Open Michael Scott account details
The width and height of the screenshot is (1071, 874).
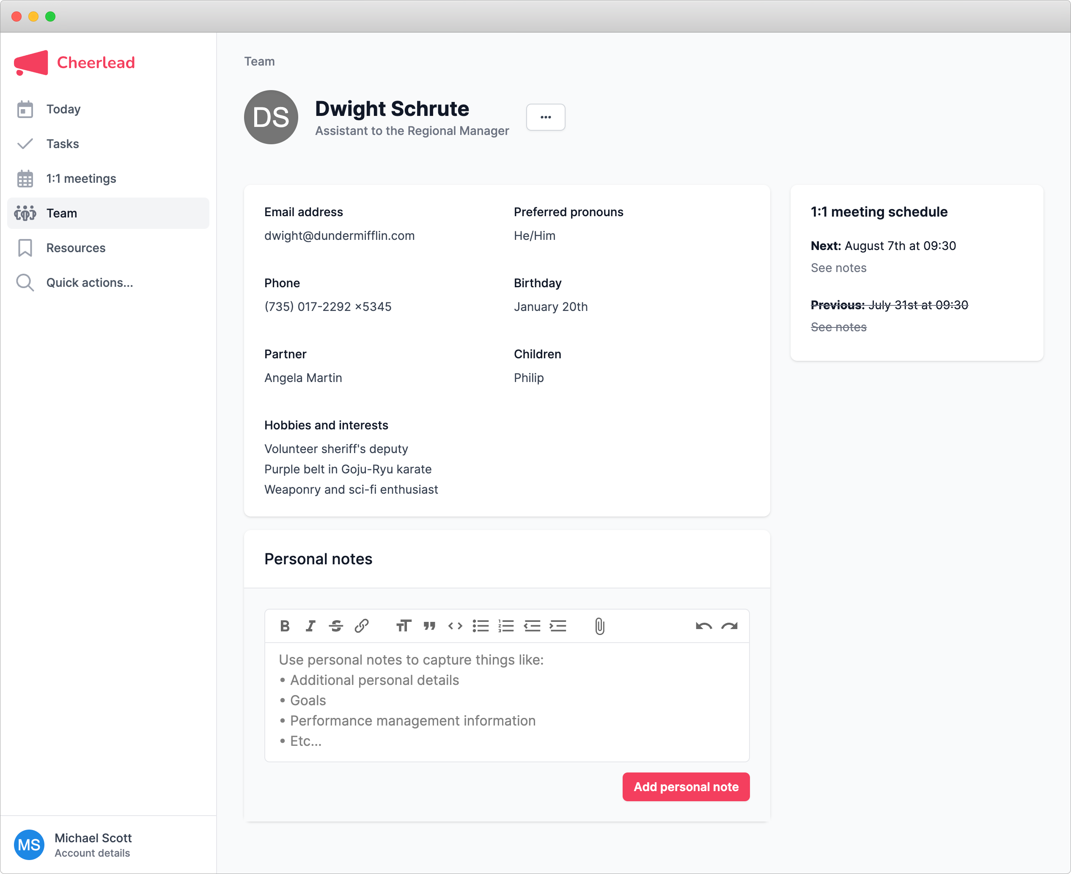tap(93, 844)
